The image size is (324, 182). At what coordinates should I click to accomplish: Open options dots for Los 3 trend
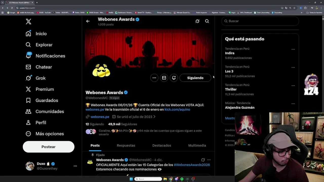point(293,67)
